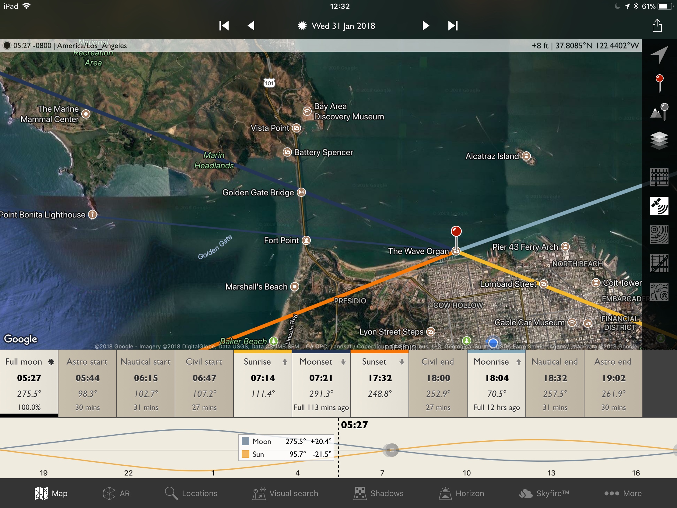Toggle the grid with diagonal line icon

click(x=659, y=263)
